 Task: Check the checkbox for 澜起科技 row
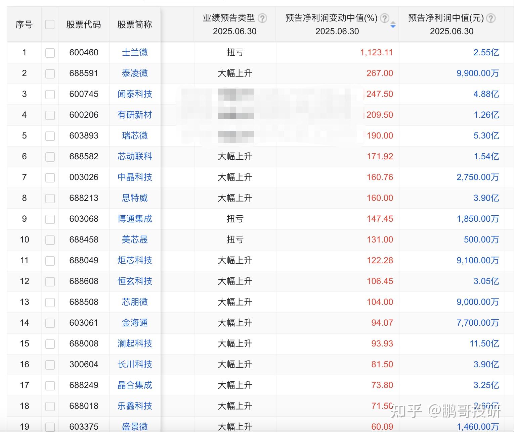click(50, 344)
